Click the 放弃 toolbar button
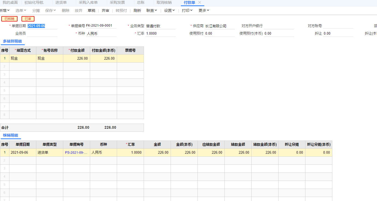This screenshot has height=201, width=377. tap(79, 10)
